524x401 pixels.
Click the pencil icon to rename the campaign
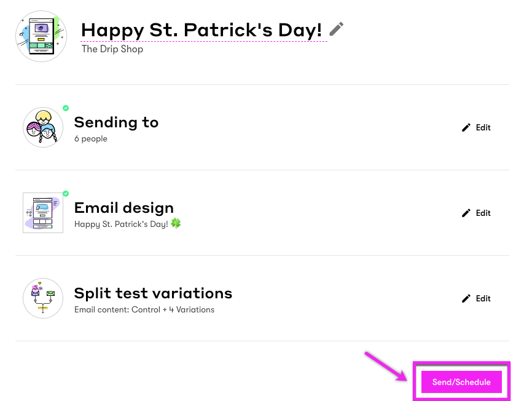(x=335, y=28)
